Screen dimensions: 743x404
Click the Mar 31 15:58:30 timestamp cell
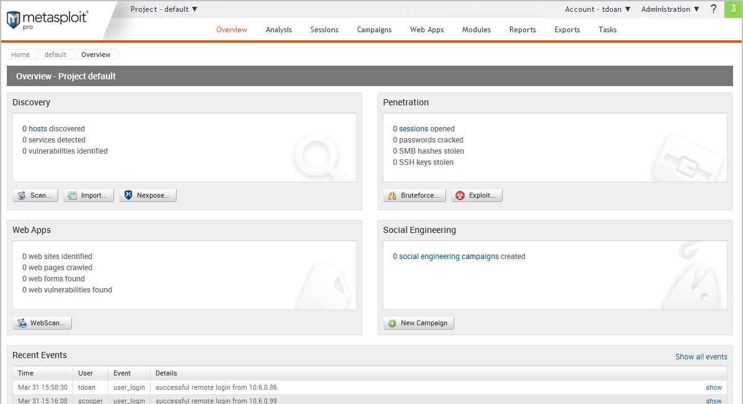tap(43, 387)
